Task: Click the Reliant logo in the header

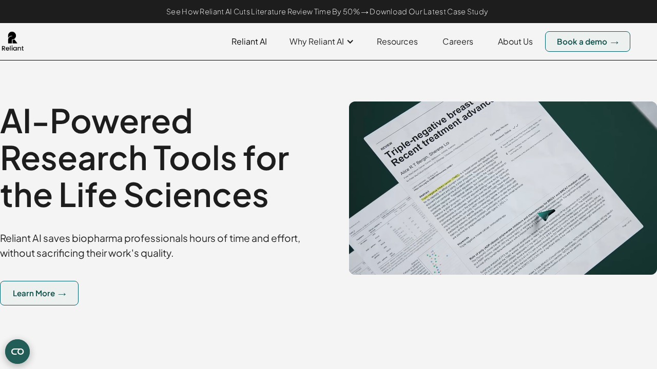Action: tap(12, 42)
